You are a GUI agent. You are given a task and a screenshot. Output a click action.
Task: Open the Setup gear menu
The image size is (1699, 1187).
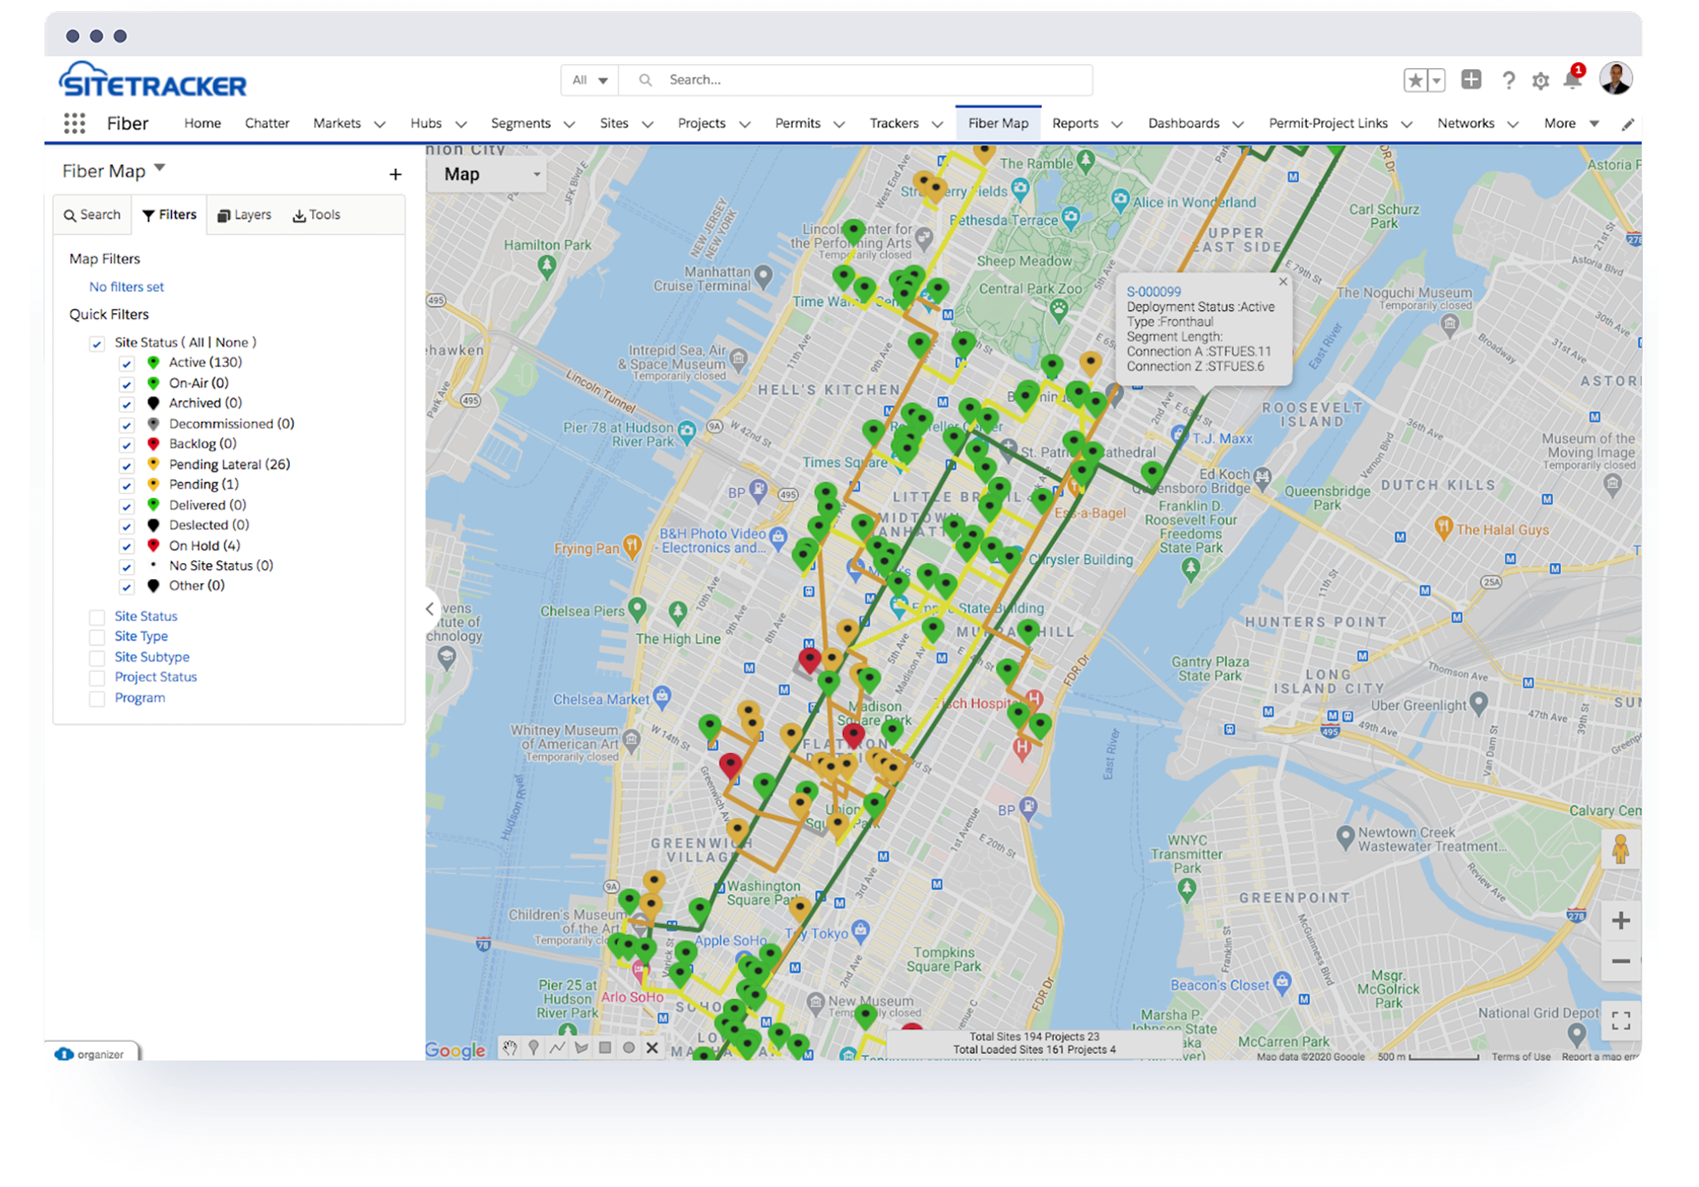point(1540,81)
